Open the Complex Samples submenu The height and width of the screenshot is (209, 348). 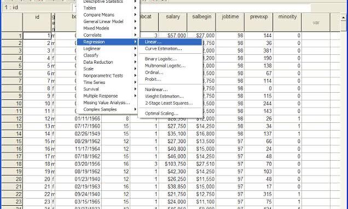(108, 110)
